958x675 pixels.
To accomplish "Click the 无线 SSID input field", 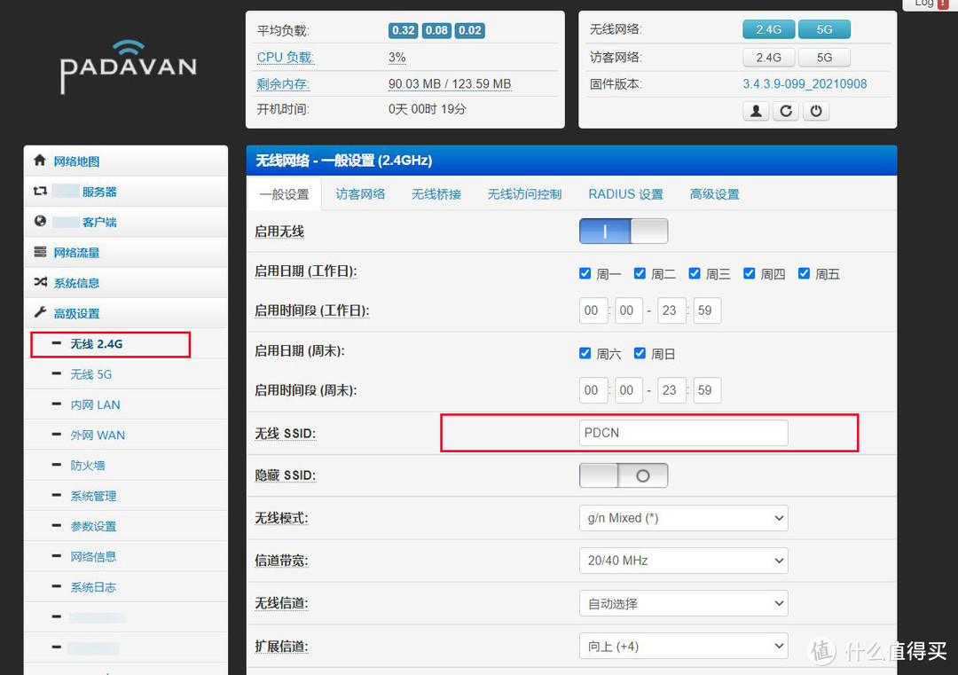I will click(682, 433).
